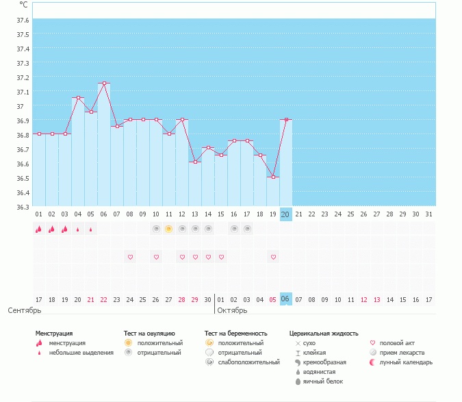Image resolution: width=462 pixels, height=402 pixels.
Task: Click the lowest temperature point on day 19
Action: point(273,177)
